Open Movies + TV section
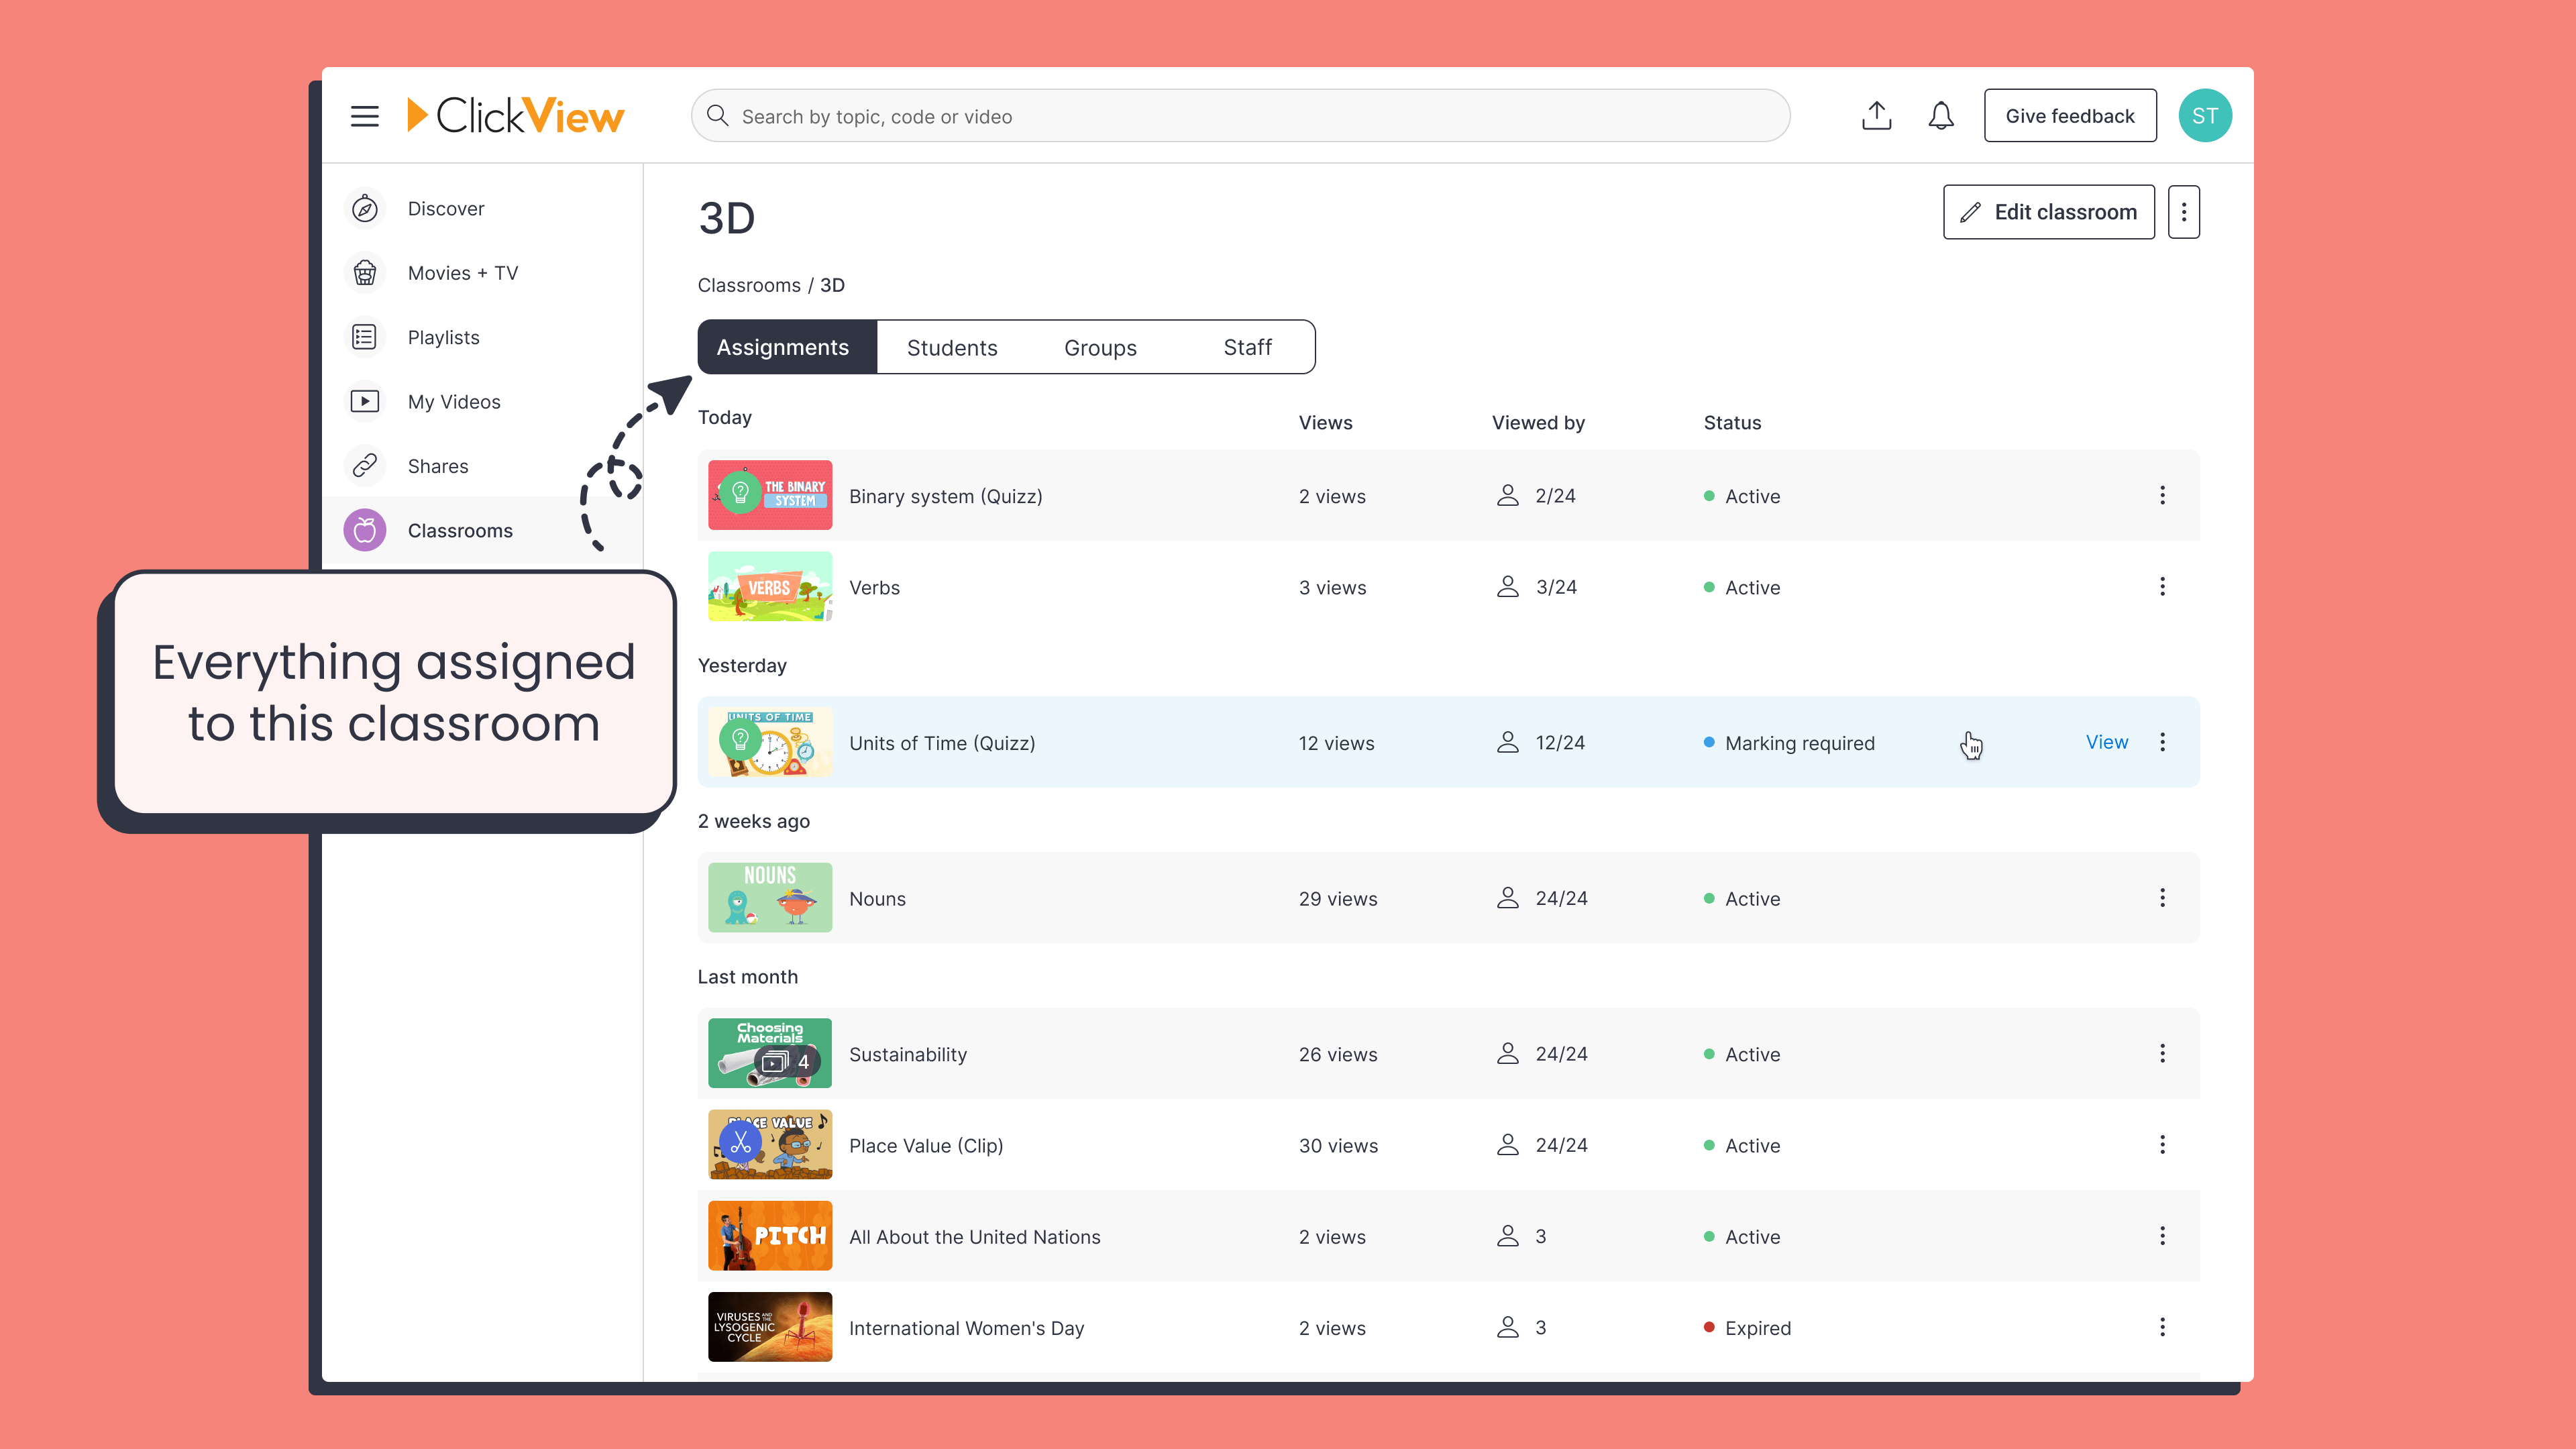This screenshot has width=2576, height=1449. [x=462, y=273]
